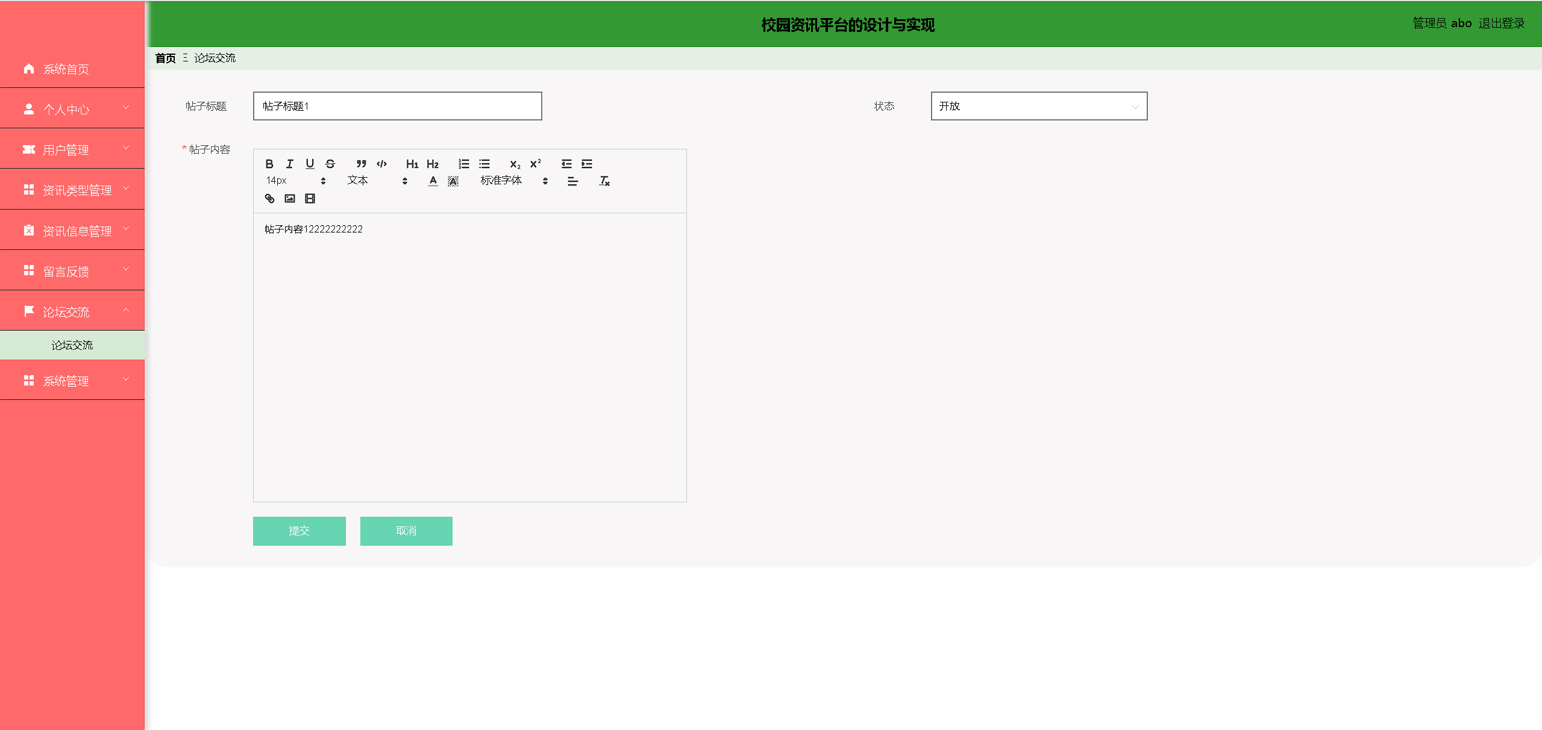Insert a code block in the editor

(381, 163)
